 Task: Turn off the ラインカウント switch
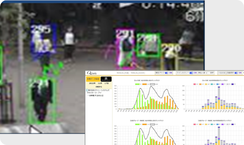pos(192,73)
